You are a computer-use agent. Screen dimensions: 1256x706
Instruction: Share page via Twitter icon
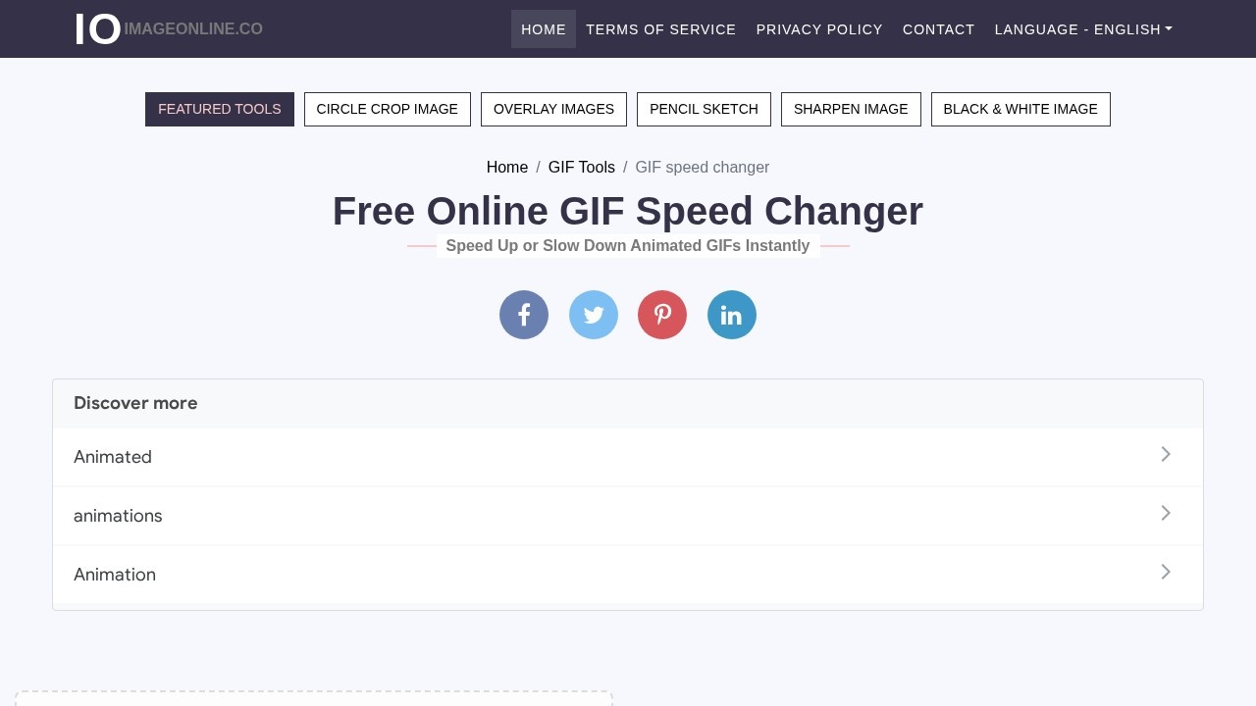tap(594, 315)
